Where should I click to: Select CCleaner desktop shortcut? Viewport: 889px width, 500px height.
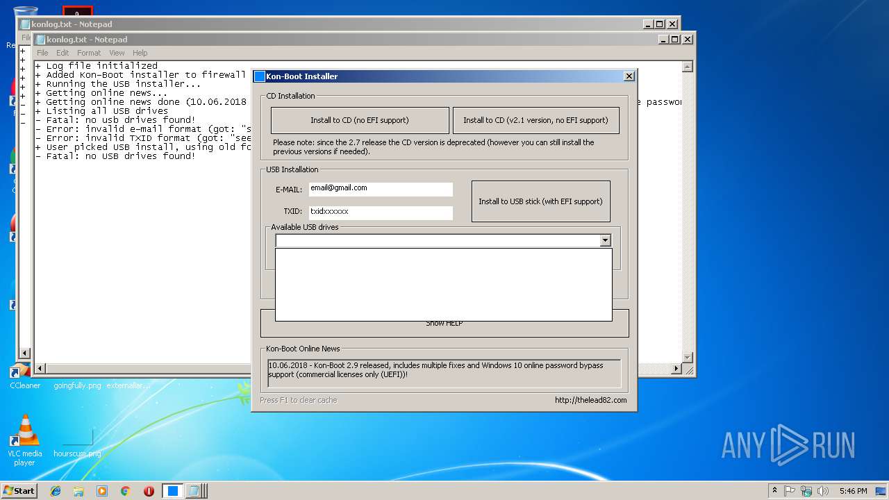coord(25,375)
